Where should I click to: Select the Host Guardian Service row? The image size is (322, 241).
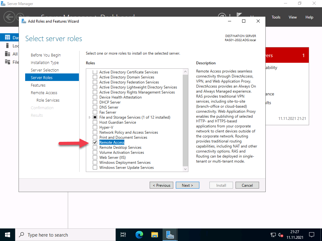(x=118, y=122)
